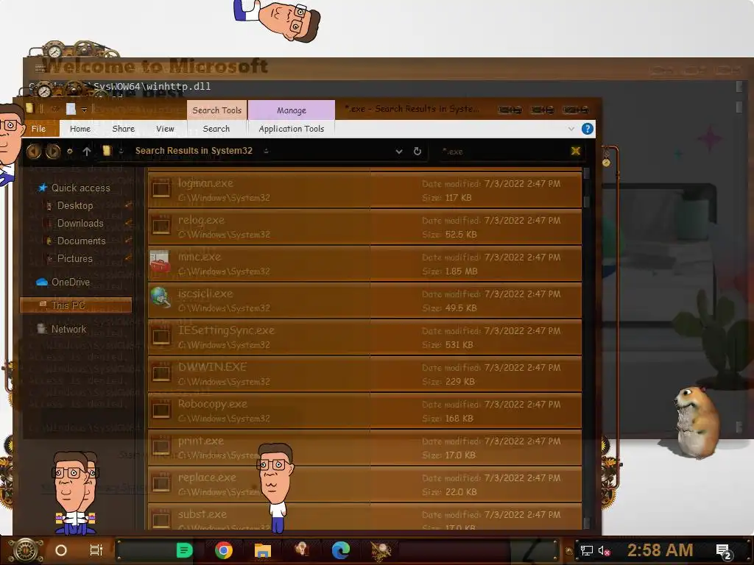Open Explorer help question mark
Screen dimensions: 754x565
point(587,129)
